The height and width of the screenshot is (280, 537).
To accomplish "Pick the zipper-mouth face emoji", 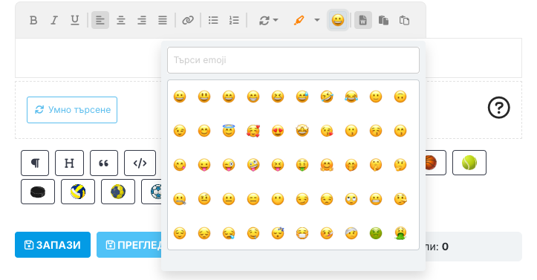I will click(180, 199).
